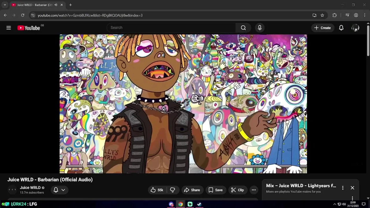Save the video to a playlist
The height and width of the screenshot is (208, 370).
pyautogui.click(x=216, y=190)
